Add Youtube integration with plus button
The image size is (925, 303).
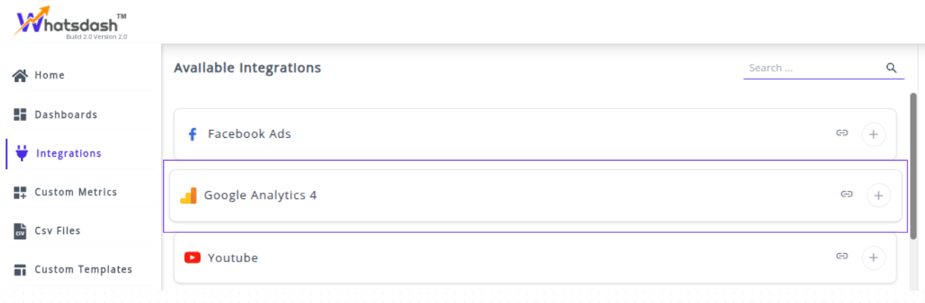pos(874,258)
